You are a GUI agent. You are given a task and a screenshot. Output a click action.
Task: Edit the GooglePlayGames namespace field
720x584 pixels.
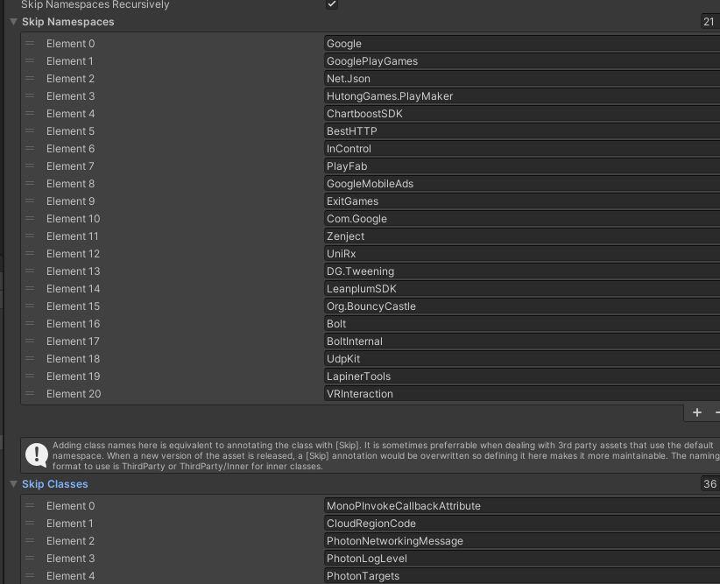[x=522, y=61]
